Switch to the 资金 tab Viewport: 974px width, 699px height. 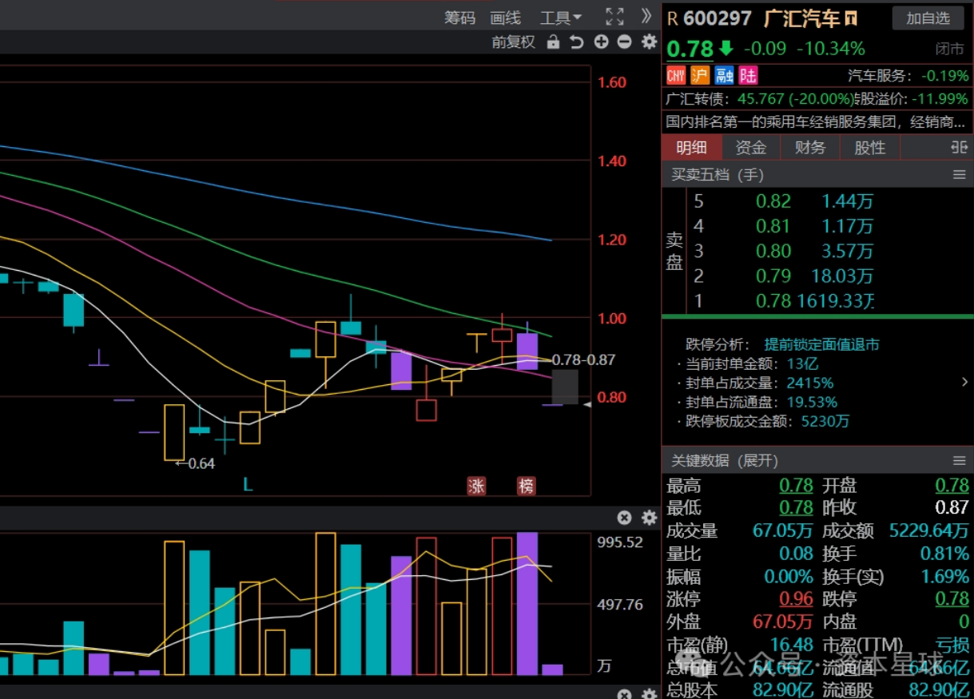tap(751, 147)
